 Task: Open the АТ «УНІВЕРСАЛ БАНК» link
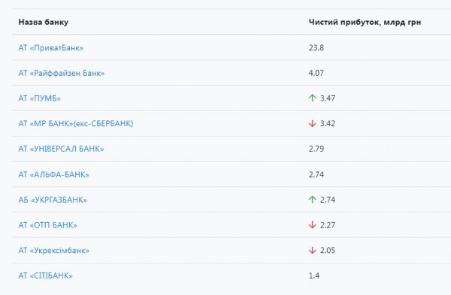[x=62, y=149]
